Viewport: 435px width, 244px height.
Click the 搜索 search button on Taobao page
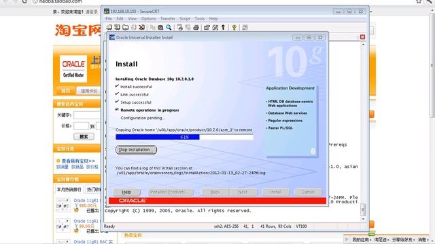84,137
